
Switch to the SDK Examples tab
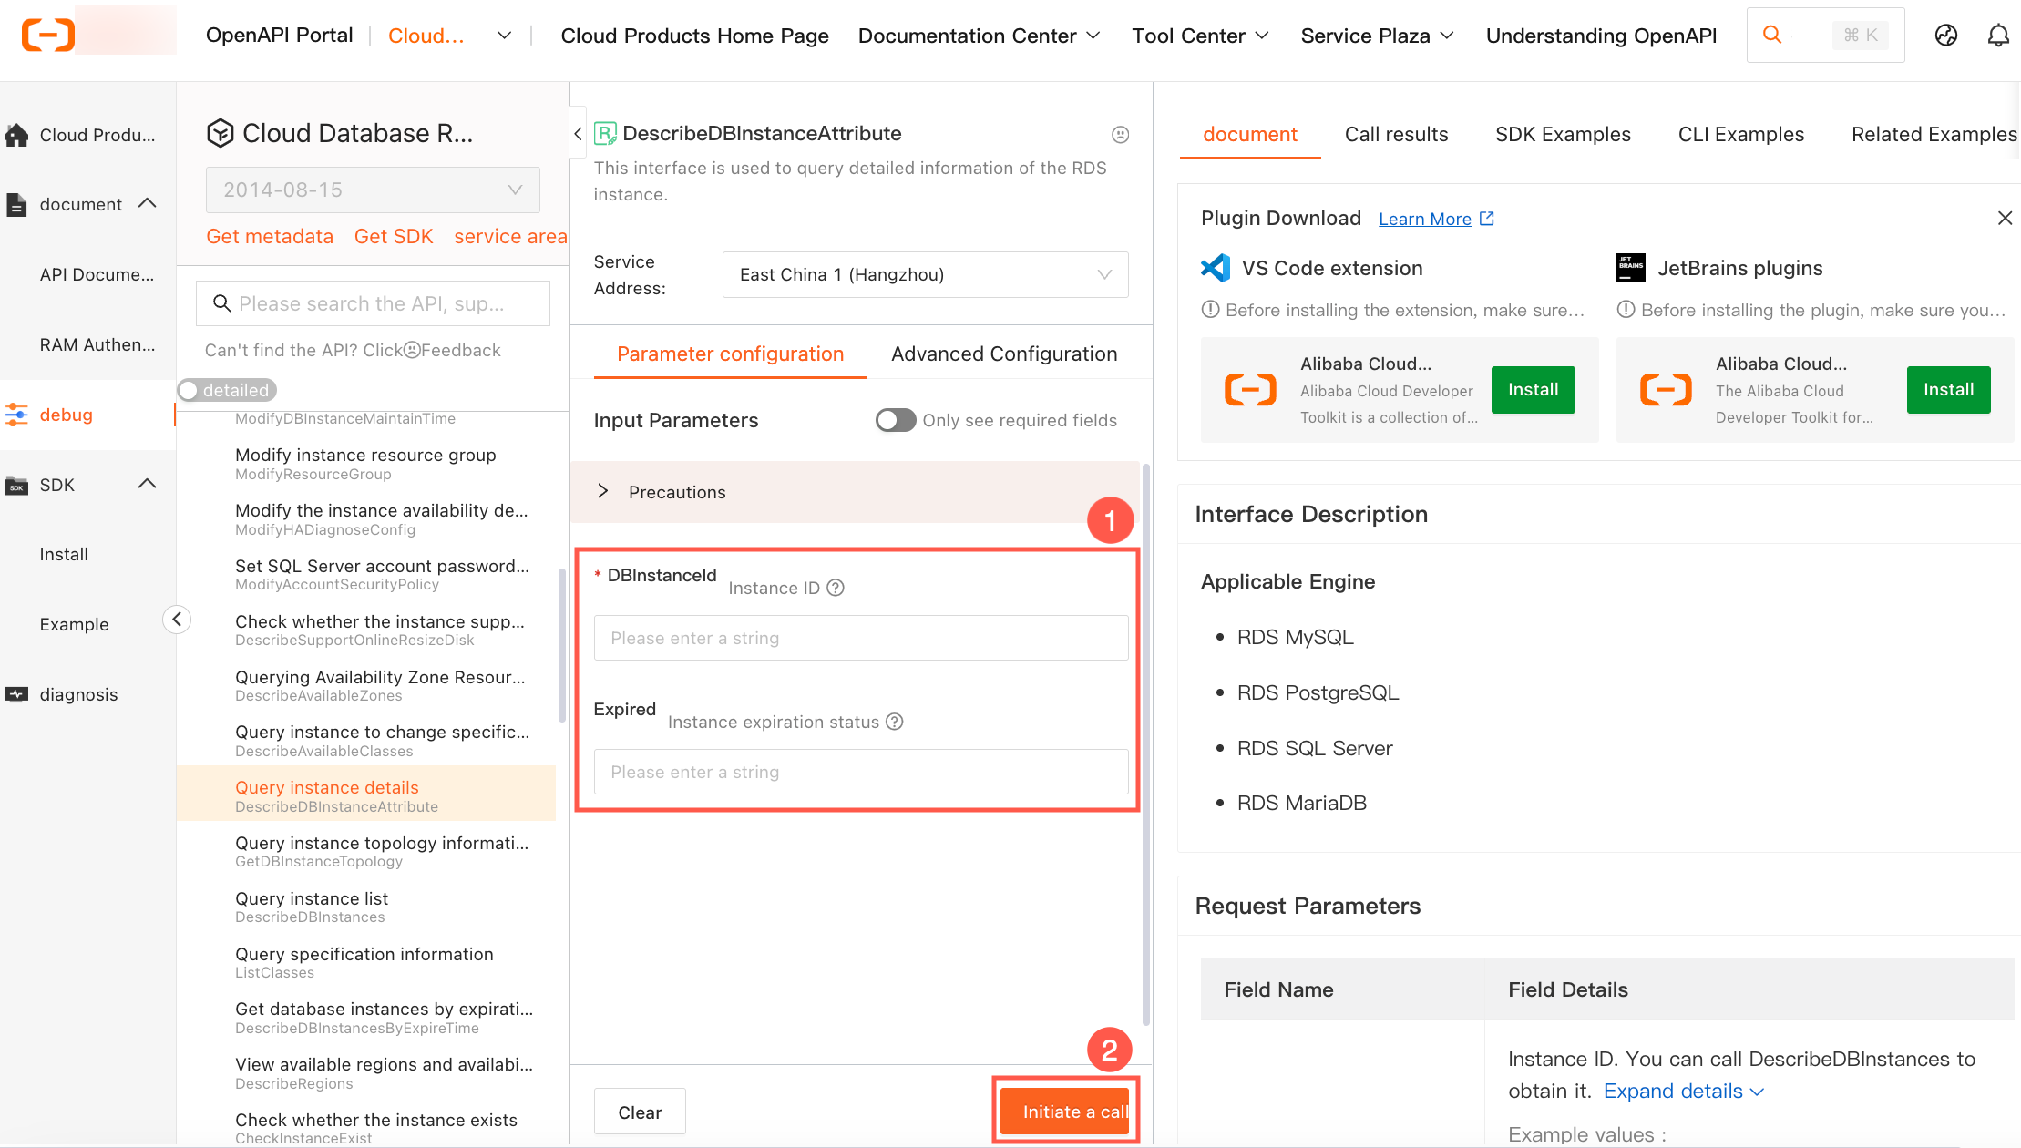[x=1563, y=134]
